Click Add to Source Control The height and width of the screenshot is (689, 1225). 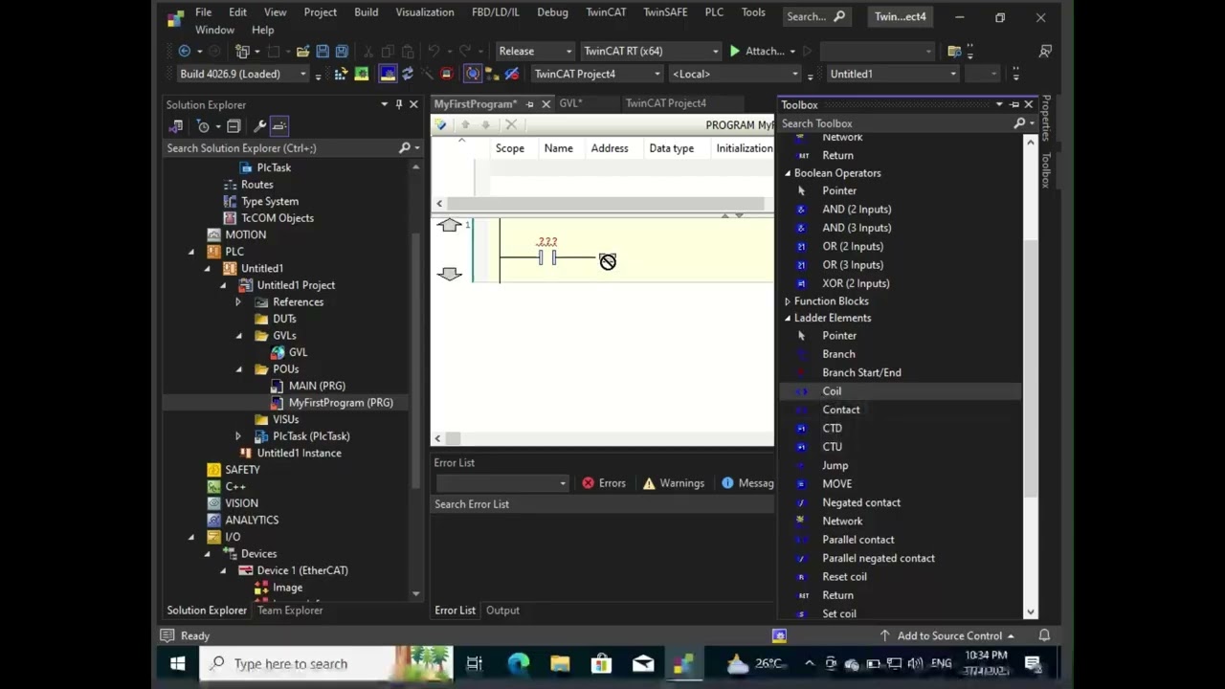949,635
